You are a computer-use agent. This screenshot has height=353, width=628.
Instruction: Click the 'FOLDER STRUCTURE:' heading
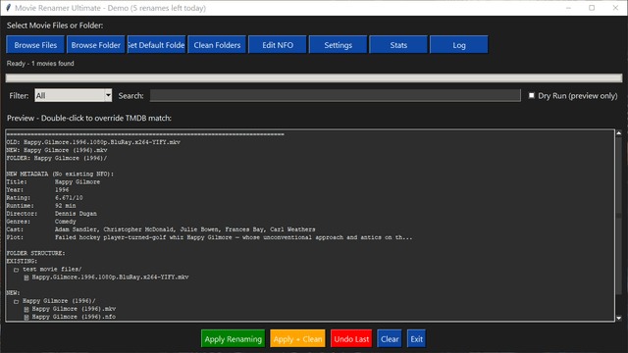[35, 253]
